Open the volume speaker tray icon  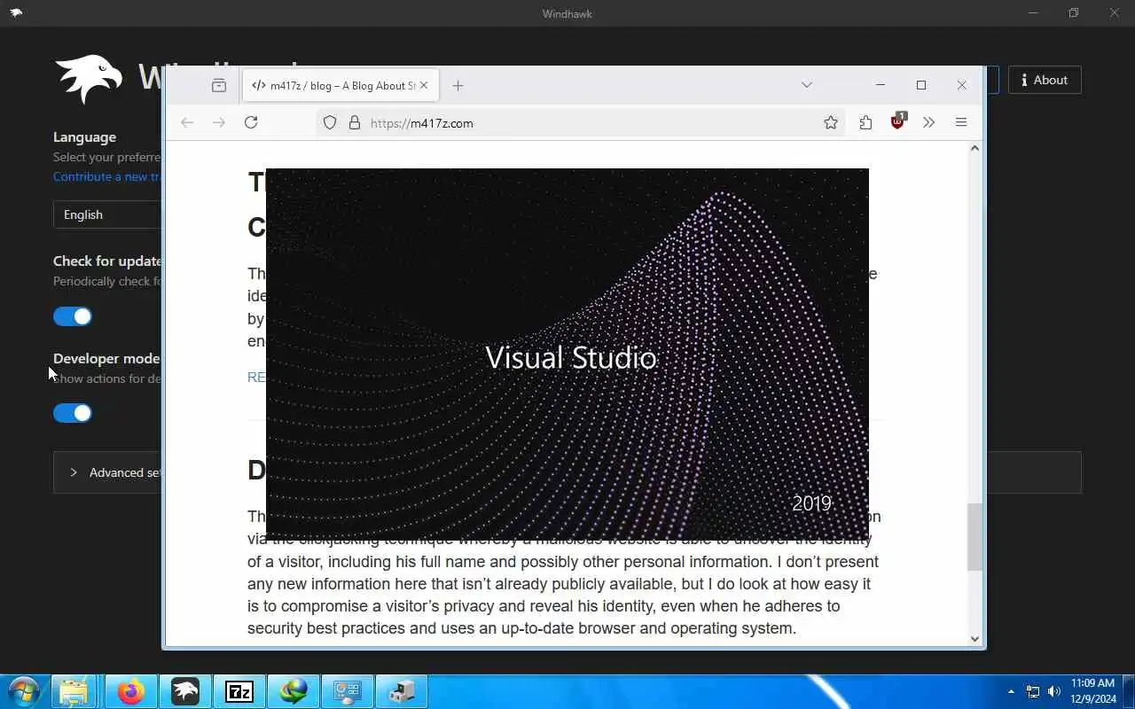1054,691
